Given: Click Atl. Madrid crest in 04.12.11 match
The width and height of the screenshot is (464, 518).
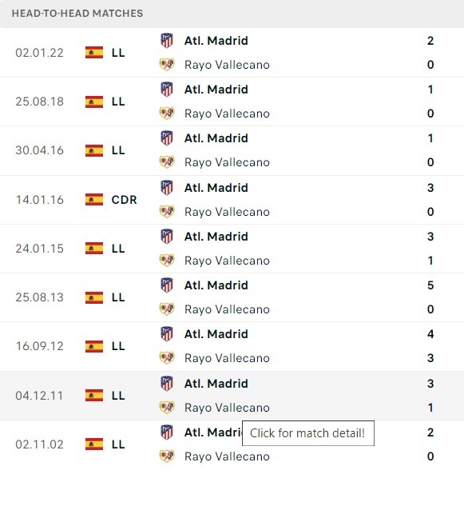Looking at the screenshot, I should 167,384.
